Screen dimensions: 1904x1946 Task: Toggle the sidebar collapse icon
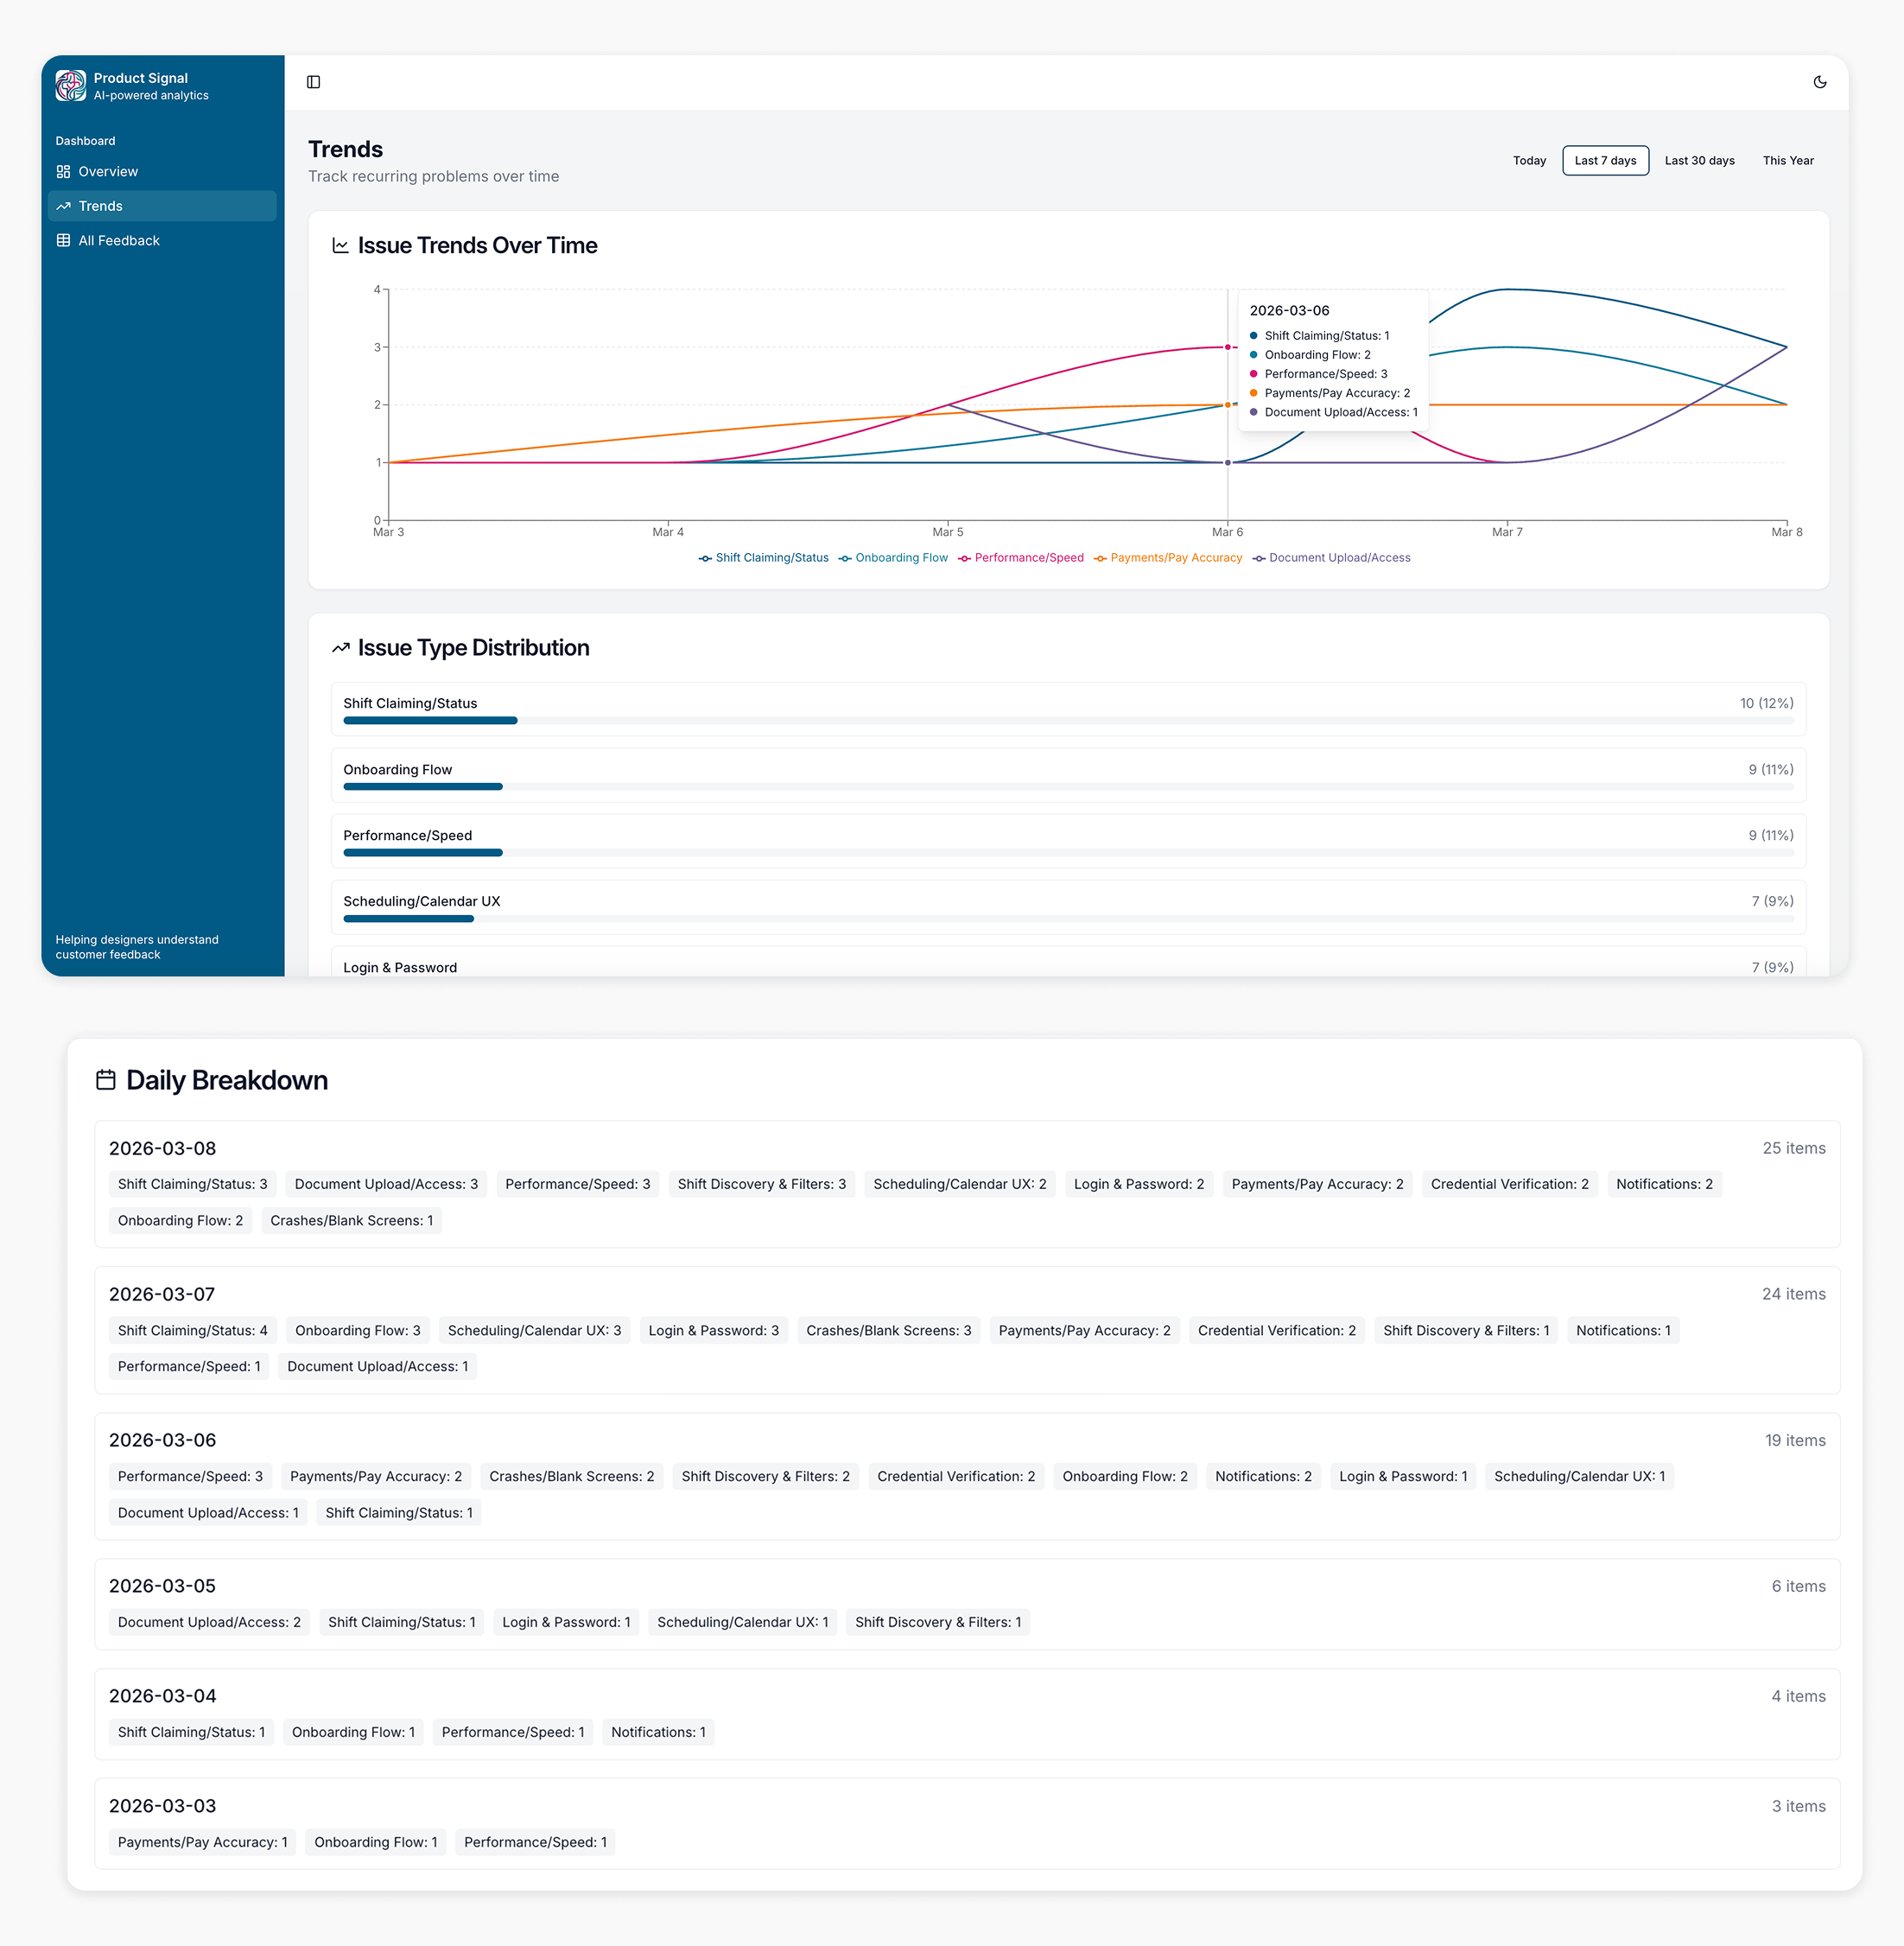[313, 82]
